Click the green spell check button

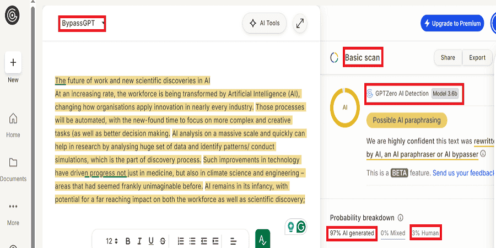coord(262,240)
